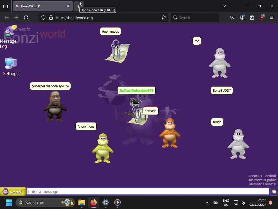Click the me name label
The width and height of the screenshot is (278, 209).
point(197,41)
